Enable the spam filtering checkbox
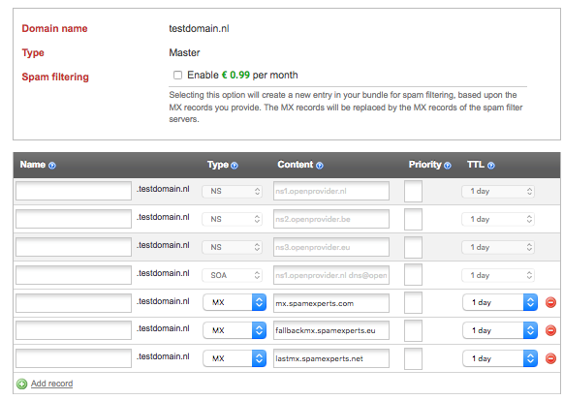The width and height of the screenshot is (564, 400). [x=177, y=76]
